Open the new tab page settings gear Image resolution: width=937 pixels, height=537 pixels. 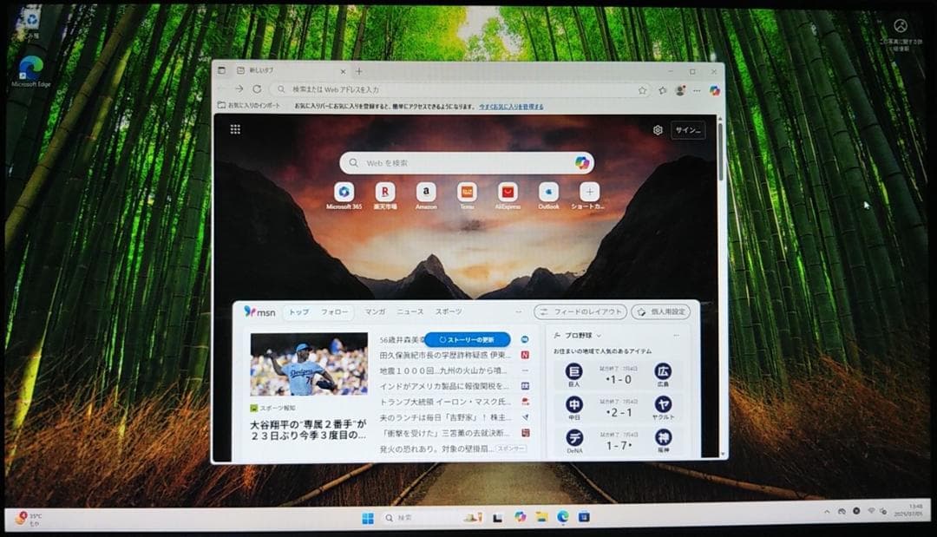tap(657, 129)
